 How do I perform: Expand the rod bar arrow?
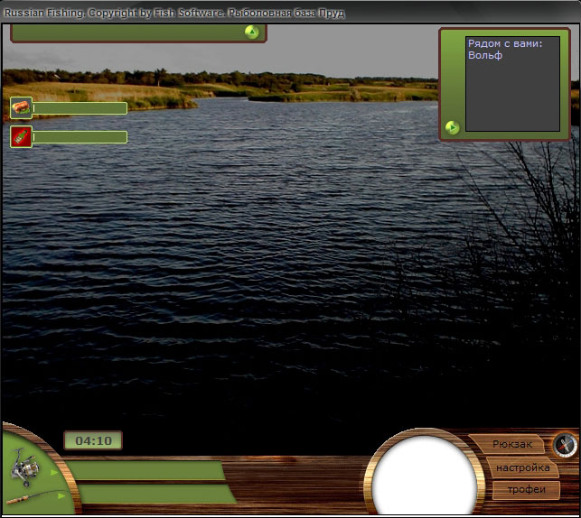click(x=61, y=493)
